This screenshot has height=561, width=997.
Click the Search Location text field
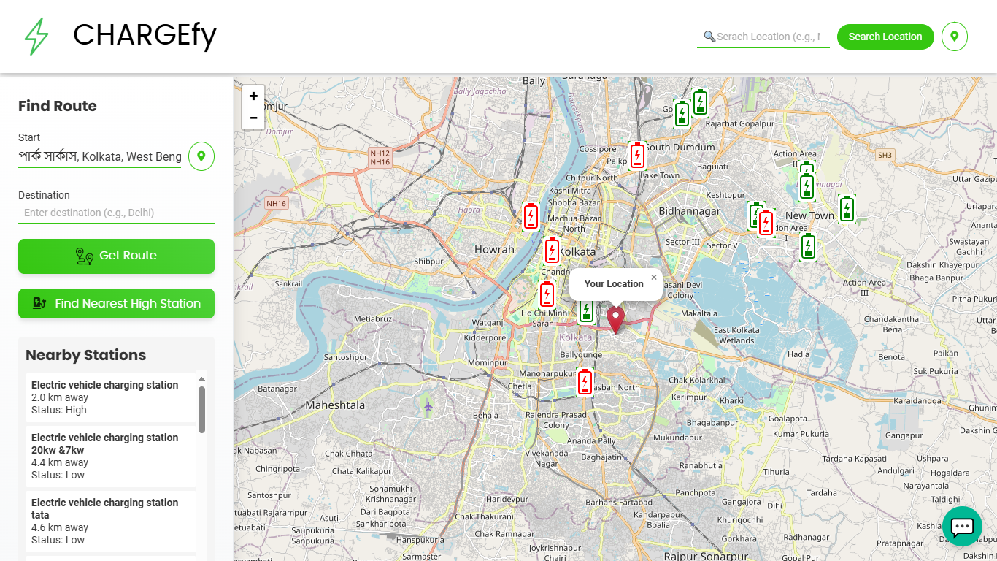tap(768, 37)
